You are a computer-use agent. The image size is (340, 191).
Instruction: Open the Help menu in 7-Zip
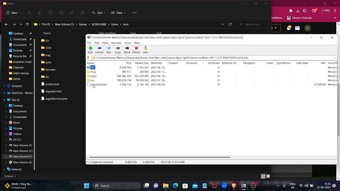137,43
